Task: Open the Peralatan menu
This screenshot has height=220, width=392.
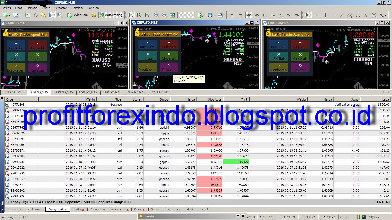Action: coord(61,8)
